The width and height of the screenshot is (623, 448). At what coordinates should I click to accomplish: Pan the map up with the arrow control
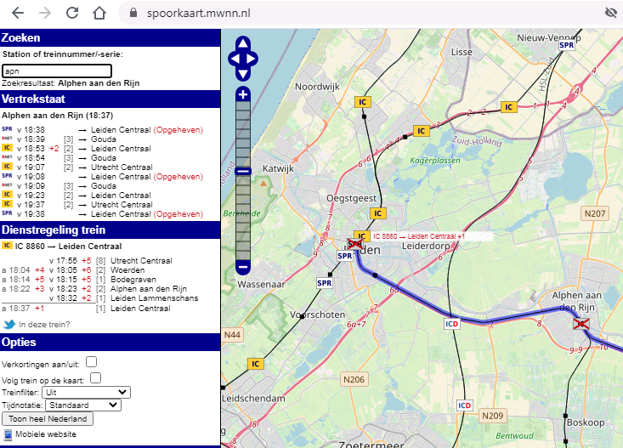[x=243, y=43]
